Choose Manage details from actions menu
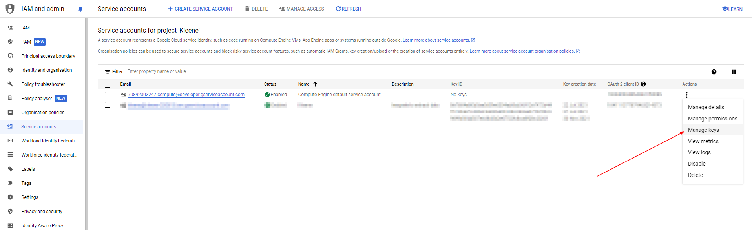The width and height of the screenshot is (752, 230). 712,107
